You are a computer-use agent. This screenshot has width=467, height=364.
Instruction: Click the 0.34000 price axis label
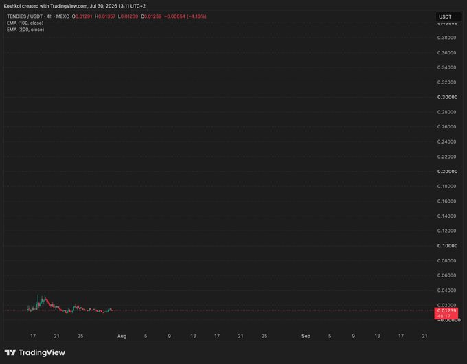coord(446,67)
